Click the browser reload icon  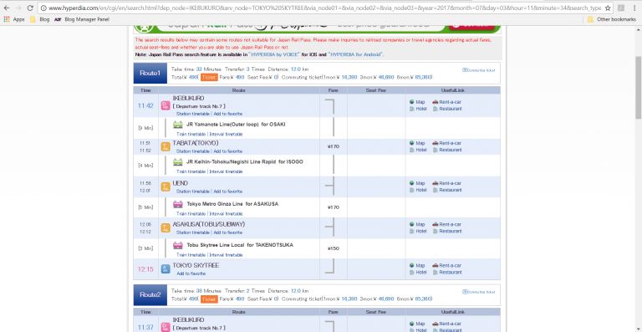pyautogui.click(x=30, y=8)
